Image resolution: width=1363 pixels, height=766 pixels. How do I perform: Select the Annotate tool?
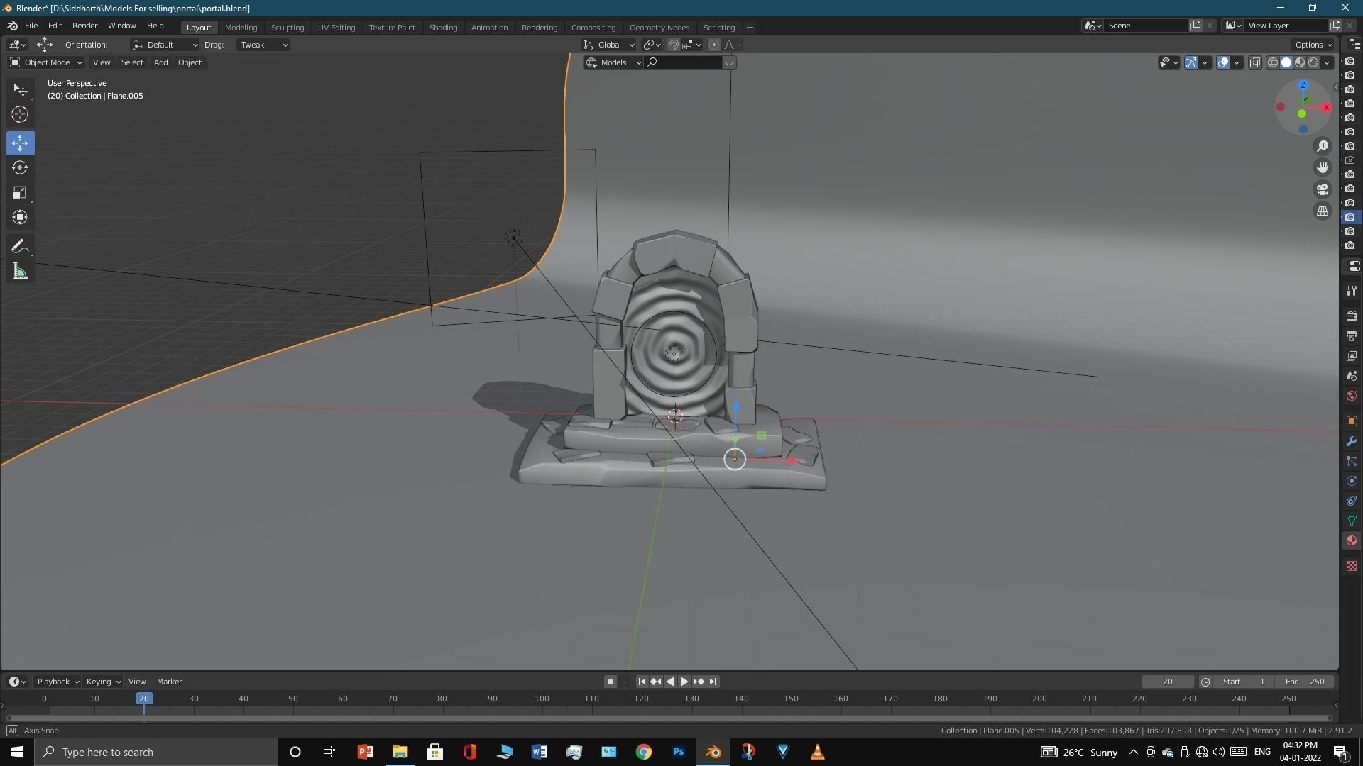click(20, 247)
